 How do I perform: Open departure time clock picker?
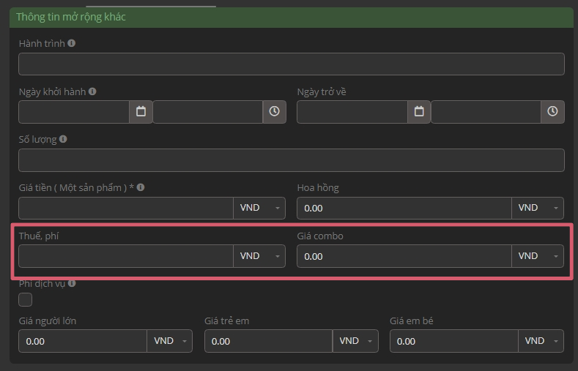point(274,112)
